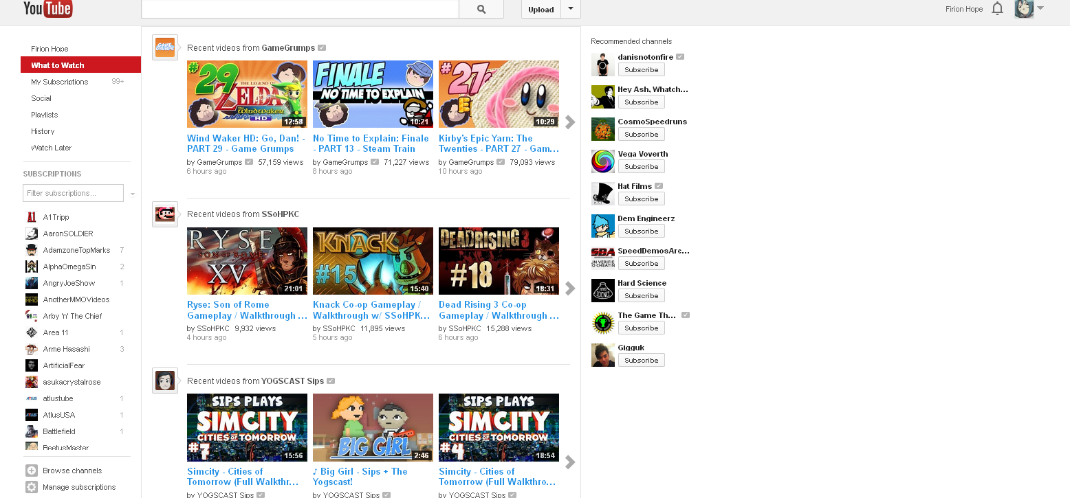Open AdamzoneTopMarks subscription
The image size is (1070, 498).
point(76,250)
